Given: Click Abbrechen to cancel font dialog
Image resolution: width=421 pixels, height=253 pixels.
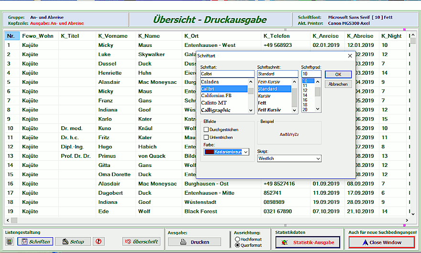Looking at the screenshot, I should tap(338, 84).
